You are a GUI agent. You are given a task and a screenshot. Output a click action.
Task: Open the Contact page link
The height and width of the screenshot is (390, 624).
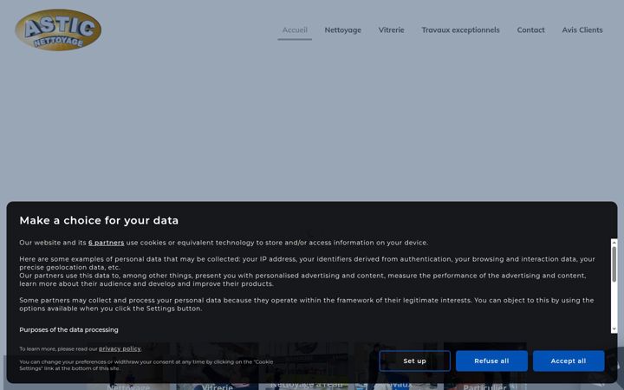[530, 29]
